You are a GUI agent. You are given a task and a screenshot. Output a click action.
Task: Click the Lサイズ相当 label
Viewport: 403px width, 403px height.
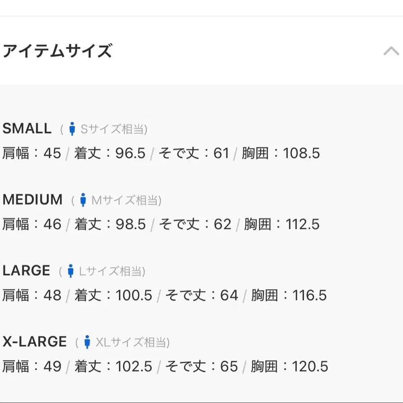click(x=112, y=271)
